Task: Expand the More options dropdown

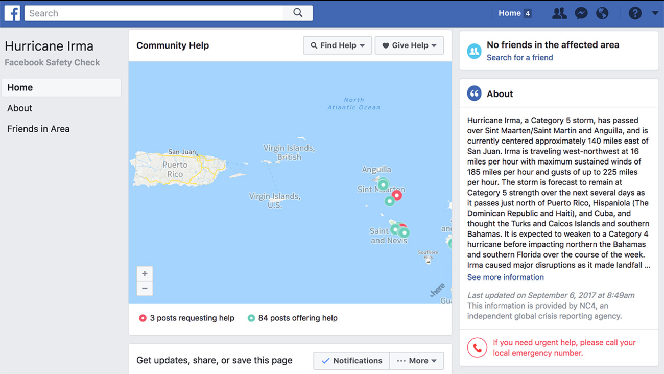Action: click(416, 360)
